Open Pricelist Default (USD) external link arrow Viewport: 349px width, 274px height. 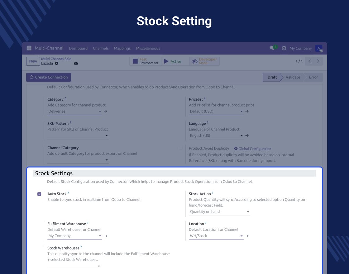247,111
